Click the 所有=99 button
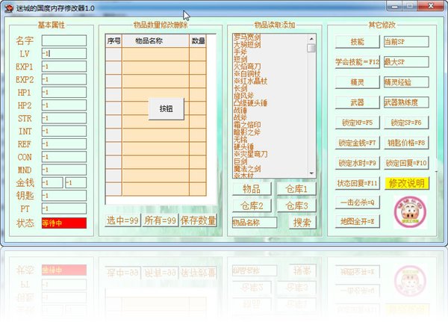This screenshot has width=448, height=322. tap(160, 220)
